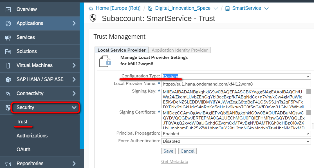Go to Home [Europe (Rot)] breadcrumb link
Image resolution: width=314 pixels, height=168 pixels.
(x=118, y=8)
